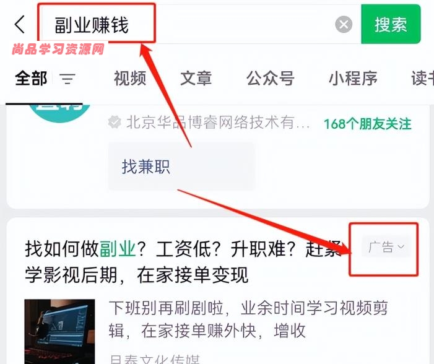
Task: Open 北京华品博睿网络技术有 company name
Action: pyautogui.click(x=218, y=122)
